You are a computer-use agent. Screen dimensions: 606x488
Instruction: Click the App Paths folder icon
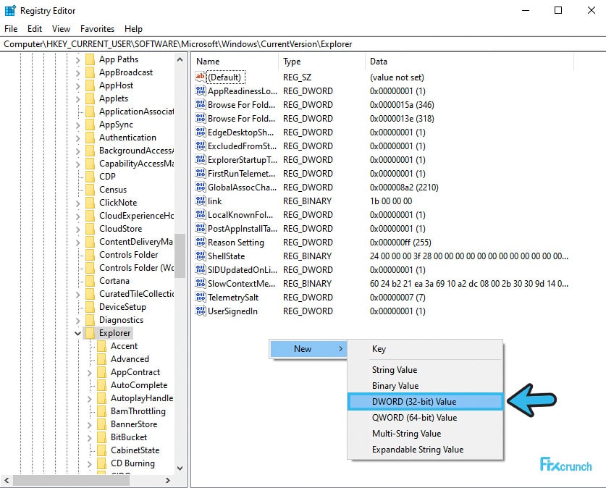(x=90, y=59)
